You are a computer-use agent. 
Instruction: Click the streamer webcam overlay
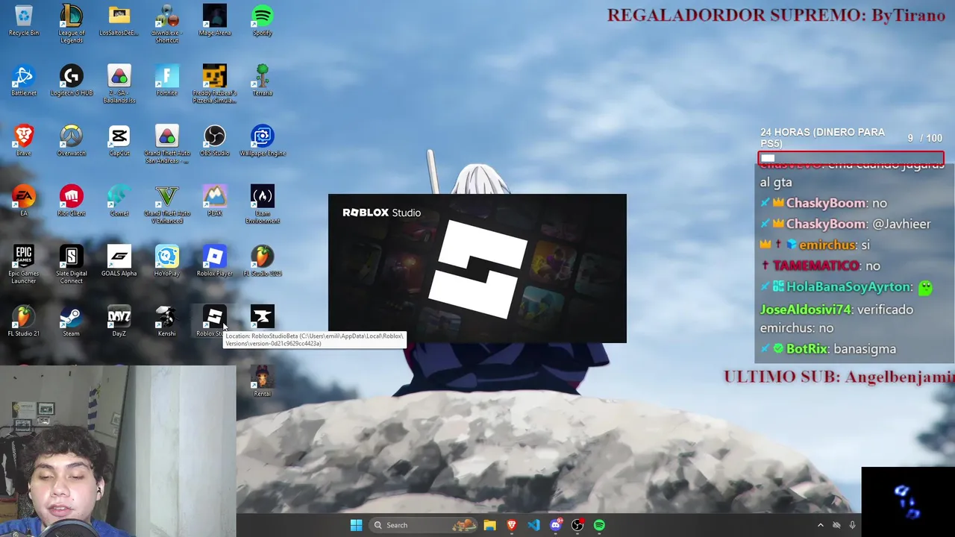point(118,450)
